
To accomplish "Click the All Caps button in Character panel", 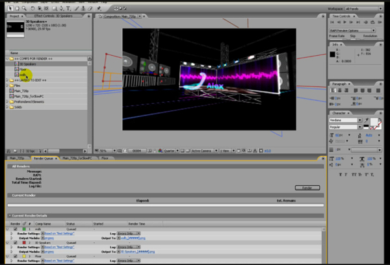I will click(x=353, y=175).
